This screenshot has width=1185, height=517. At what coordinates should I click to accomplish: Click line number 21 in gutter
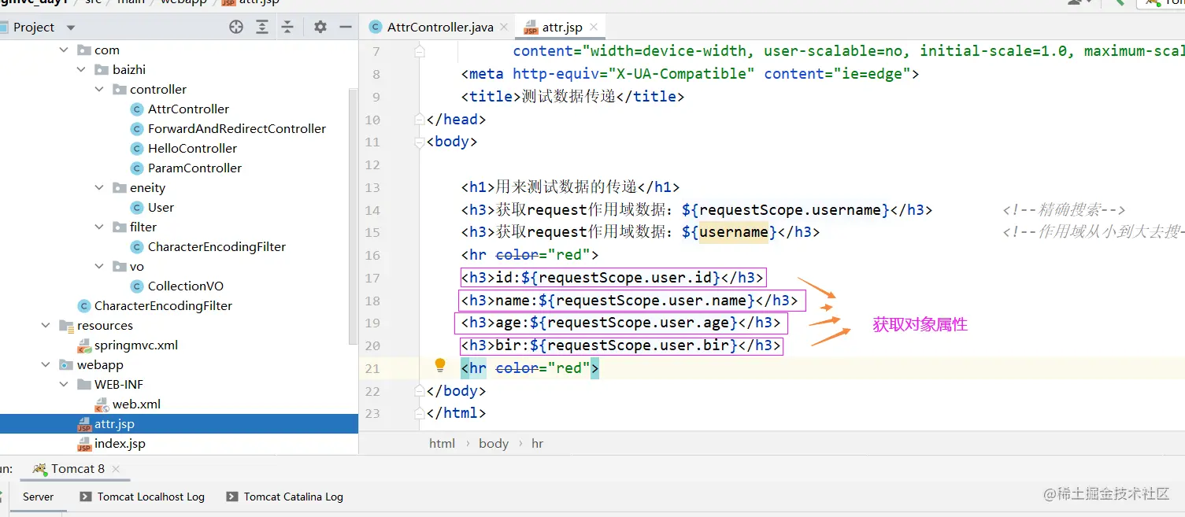(372, 368)
